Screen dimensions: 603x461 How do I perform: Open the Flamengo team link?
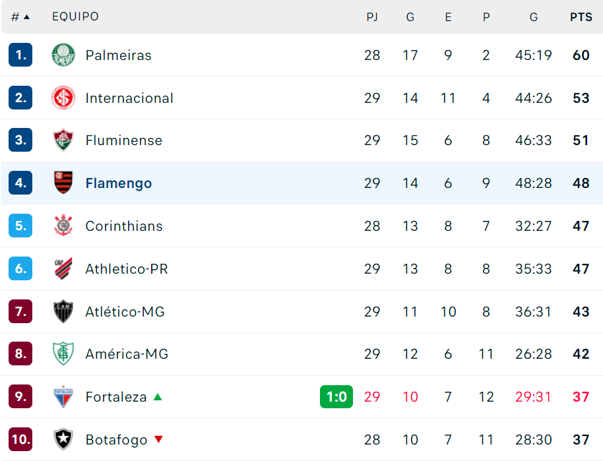[x=119, y=183]
